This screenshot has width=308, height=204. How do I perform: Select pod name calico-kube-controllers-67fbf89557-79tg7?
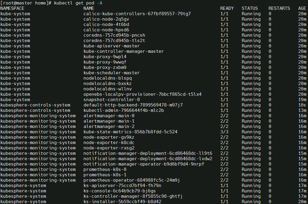tap(137, 14)
